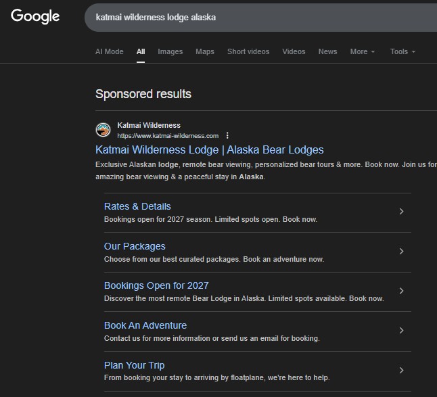The width and height of the screenshot is (437, 397).
Task: Switch to the Images tab
Action: pos(170,51)
